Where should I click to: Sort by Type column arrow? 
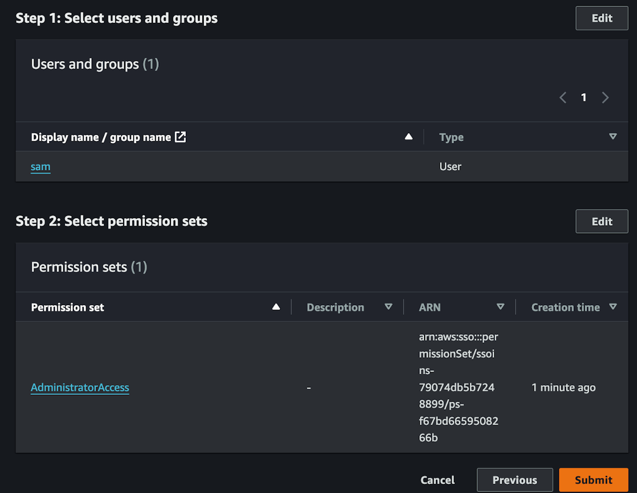pyautogui.click(x=613, y=137)
